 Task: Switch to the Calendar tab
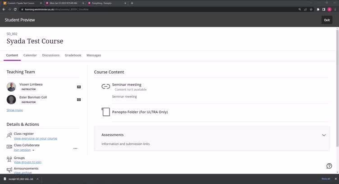coord(30,55)
